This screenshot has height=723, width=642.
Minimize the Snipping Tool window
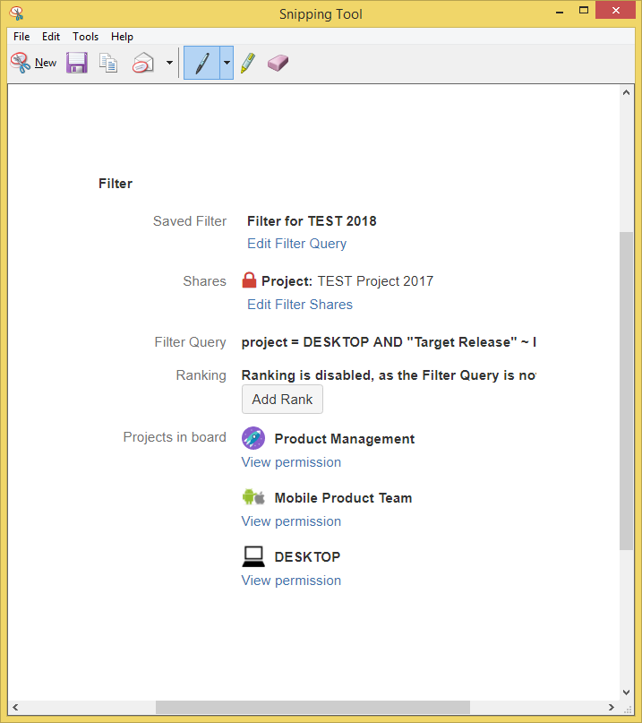point(560,11)
